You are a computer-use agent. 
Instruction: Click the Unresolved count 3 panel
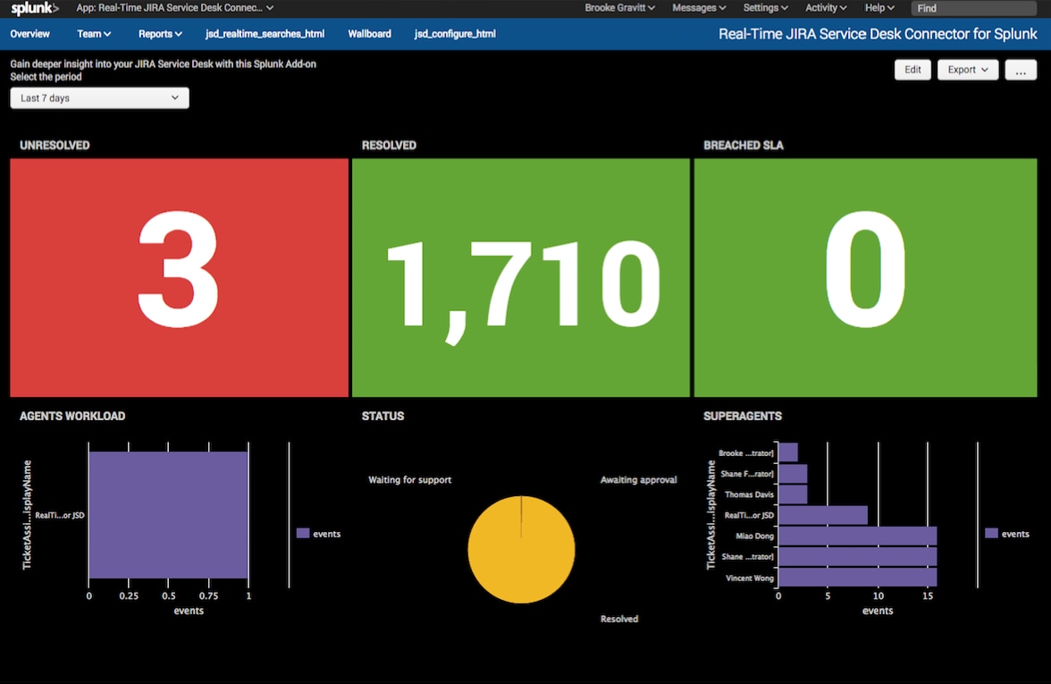(179, 277)
